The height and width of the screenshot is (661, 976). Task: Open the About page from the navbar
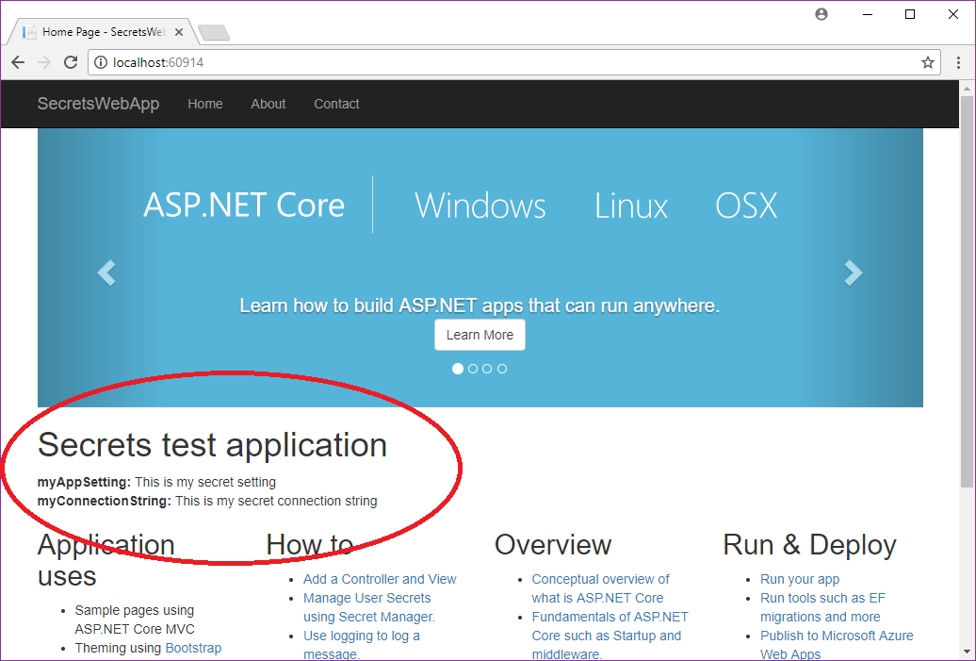[x=268, y=104]
